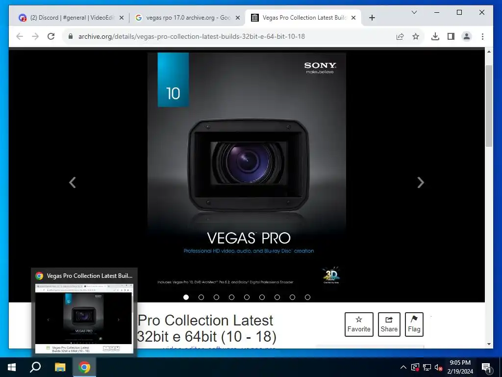Click the page vertical scrollbar thumb
502x377 pixels.
point(489,106)
